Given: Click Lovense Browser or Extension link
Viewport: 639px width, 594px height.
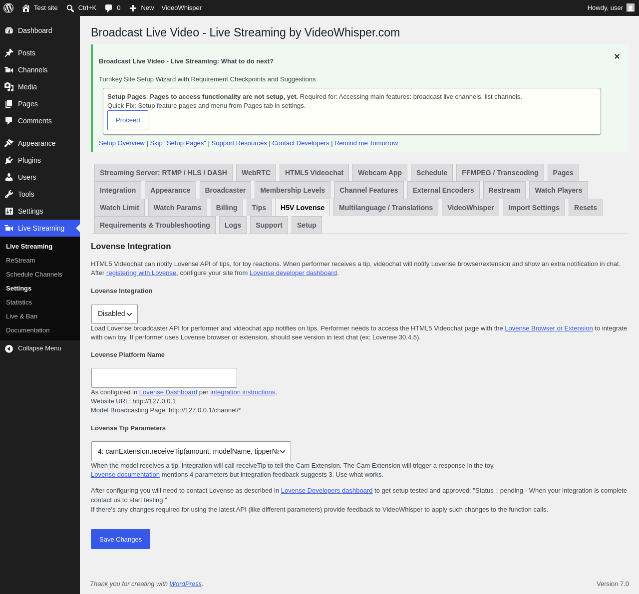Looking at the screenshot, I should [x=549, y=328].
